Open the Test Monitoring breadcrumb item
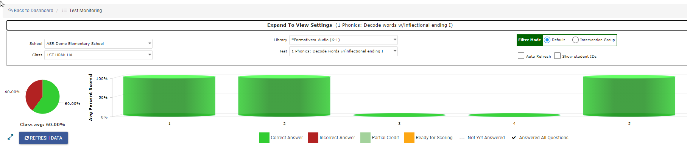This screenshot has height=146, width=687. [x=86, y=11]
